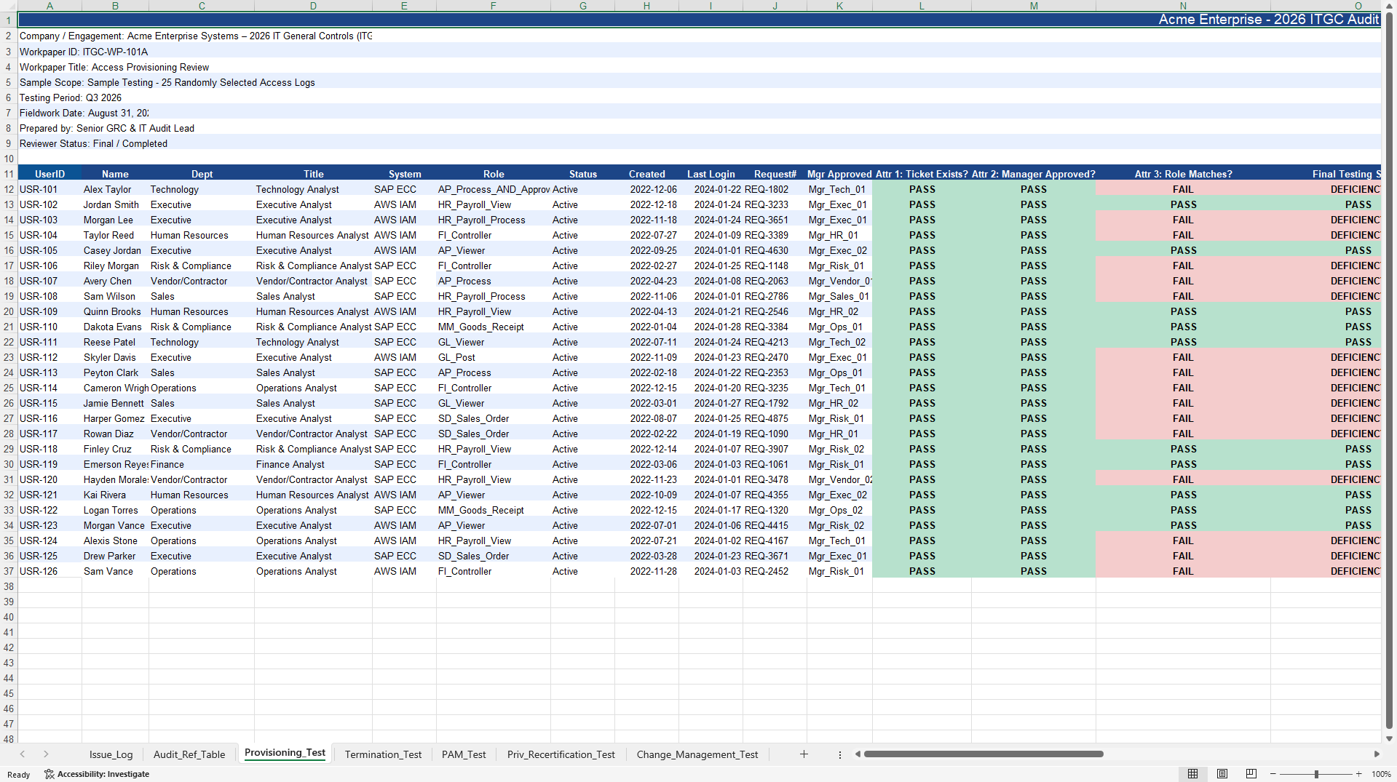
Task: Select the Change_Management_Test tab
Action: pyautogui.click(x=697, y=754)
